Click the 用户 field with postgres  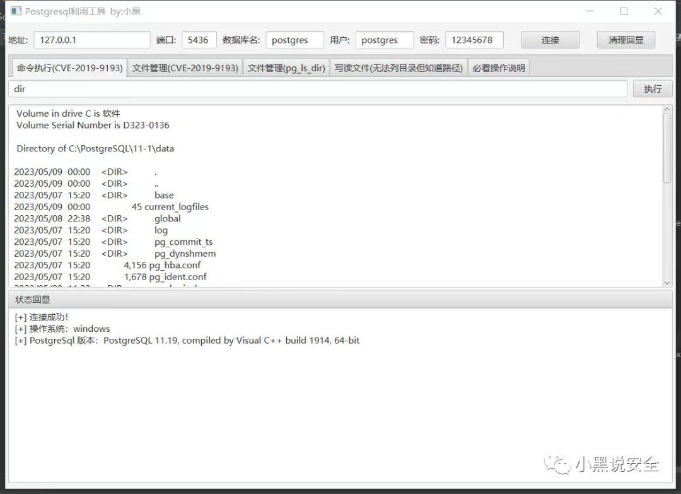click(x=385, y=40)
